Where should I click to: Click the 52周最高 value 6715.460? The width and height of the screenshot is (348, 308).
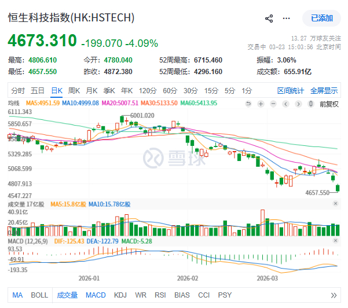pyautogui.click(x=208, y=60)
